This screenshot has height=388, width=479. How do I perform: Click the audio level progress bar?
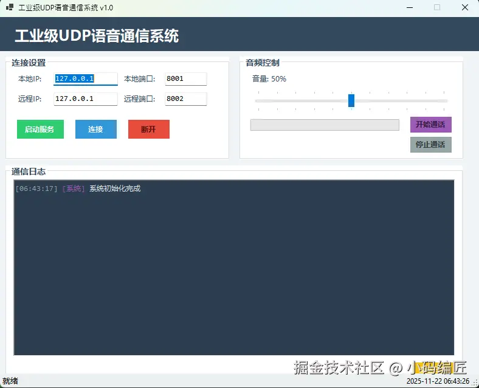tap(325, 125)
